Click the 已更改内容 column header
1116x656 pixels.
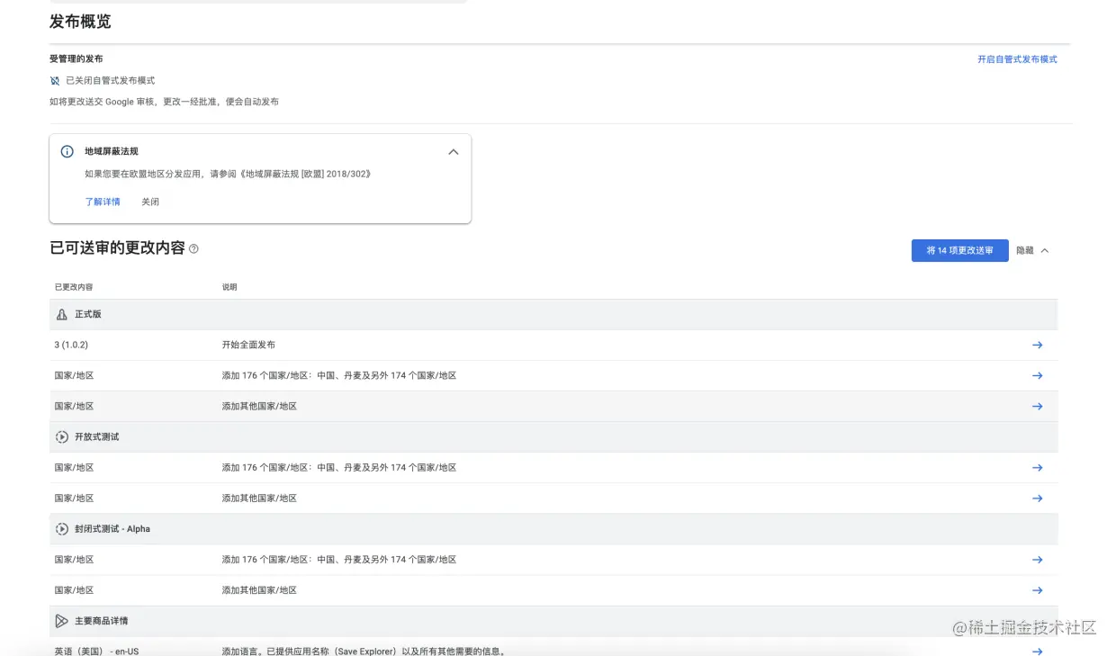(x=74, y=287)
